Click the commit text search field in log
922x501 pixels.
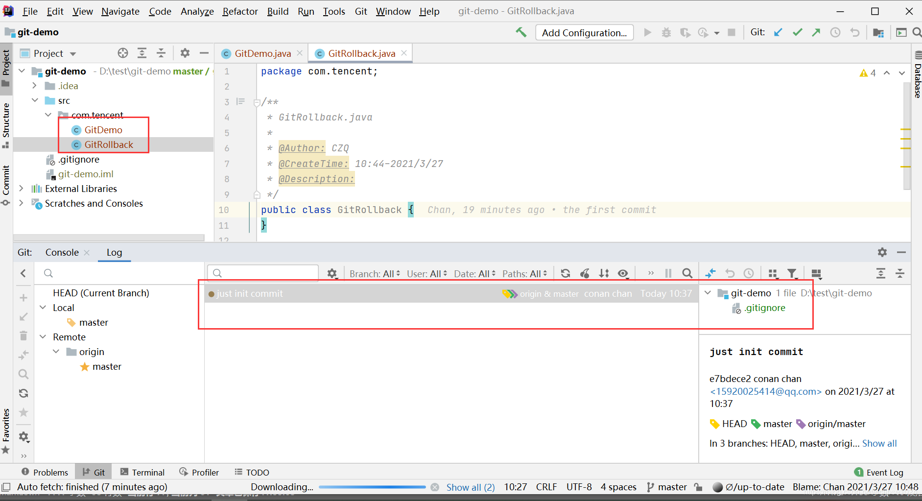pos(263,273)
